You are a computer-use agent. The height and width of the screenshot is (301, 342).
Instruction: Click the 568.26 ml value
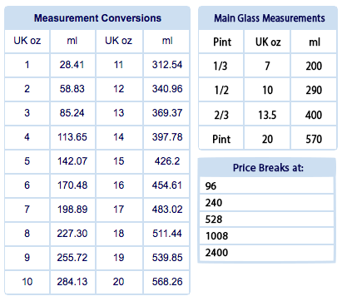(167, 282)
